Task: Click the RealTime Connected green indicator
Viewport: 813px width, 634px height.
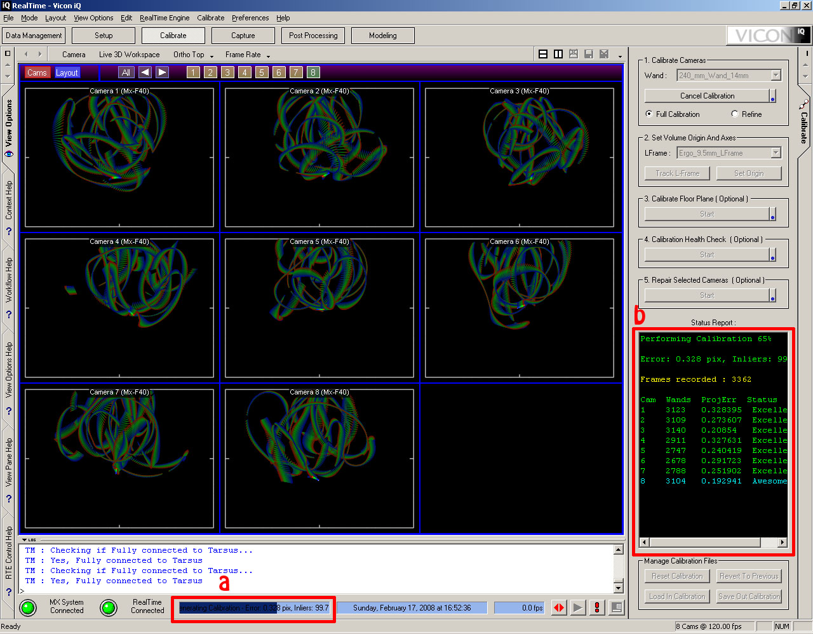Action: pyautogui.click(x=109, y=608)
